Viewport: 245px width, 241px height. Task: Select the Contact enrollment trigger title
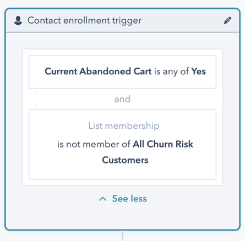tap(84, 20)
